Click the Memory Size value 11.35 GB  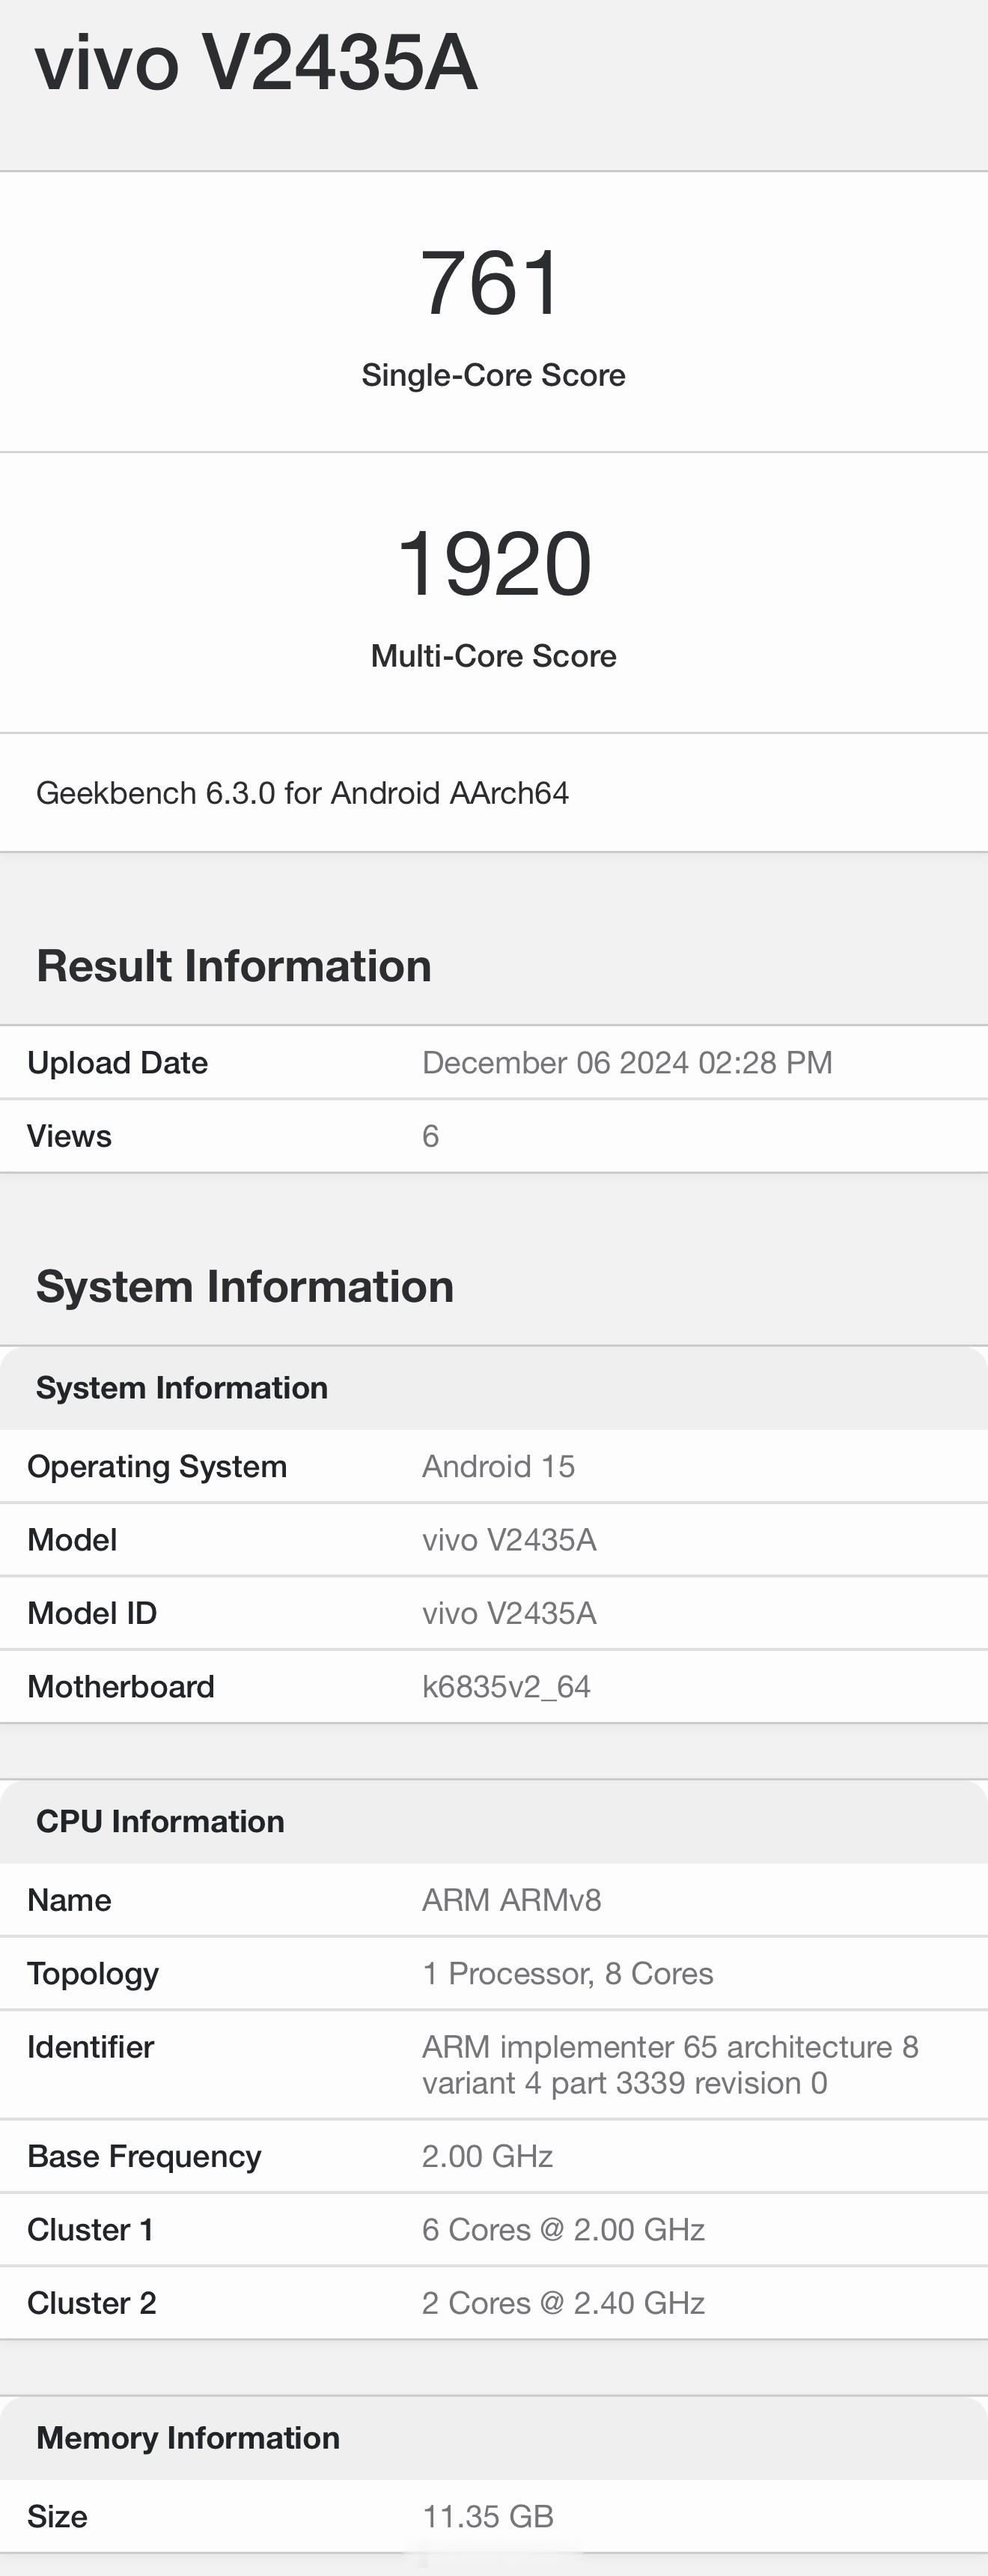(x=487, y=2516)
